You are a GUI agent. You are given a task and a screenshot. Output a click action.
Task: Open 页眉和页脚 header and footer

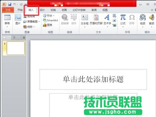coord(96,20)
